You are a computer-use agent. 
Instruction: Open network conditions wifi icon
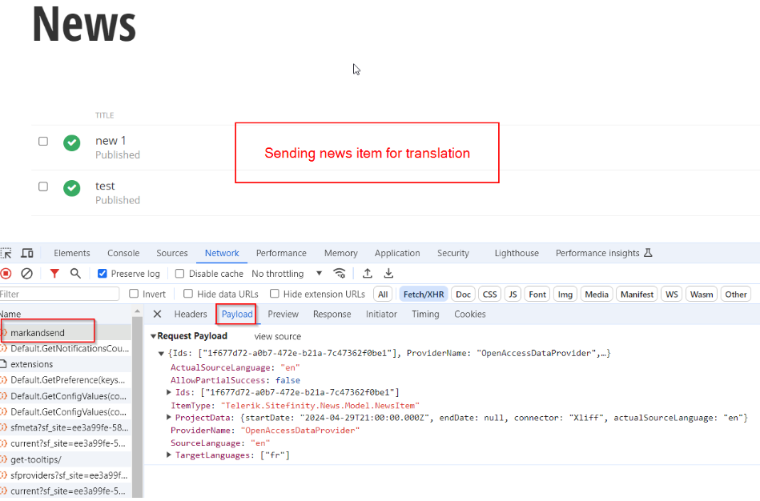tap(340, 274)
